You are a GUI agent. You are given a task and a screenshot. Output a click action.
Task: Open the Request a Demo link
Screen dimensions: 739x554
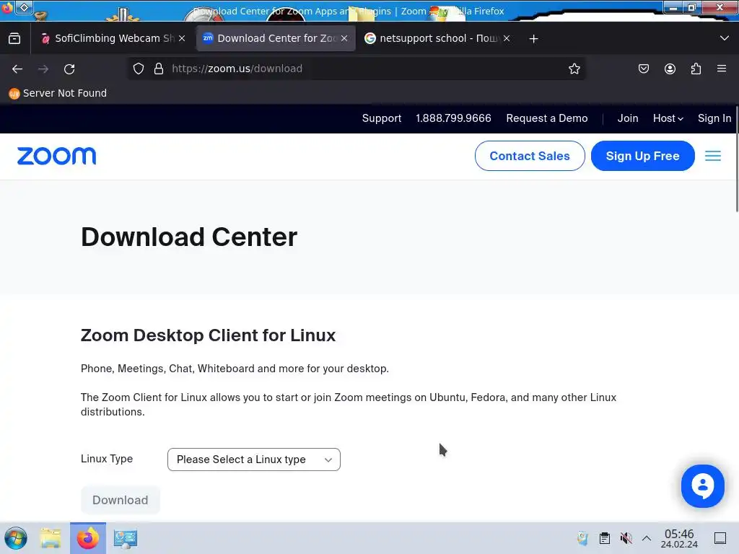click(x=547, y=118)
